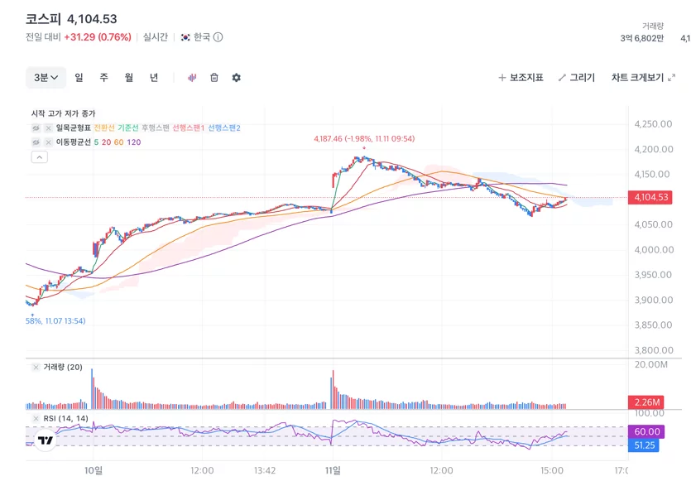Open the 3분 interval dropdown
Screen dimensions: 691x481
point(46,78)
